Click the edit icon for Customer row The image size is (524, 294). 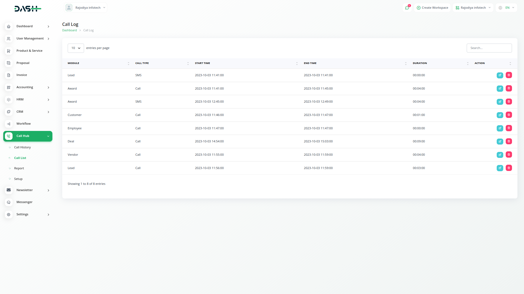[x=500, y=115]
